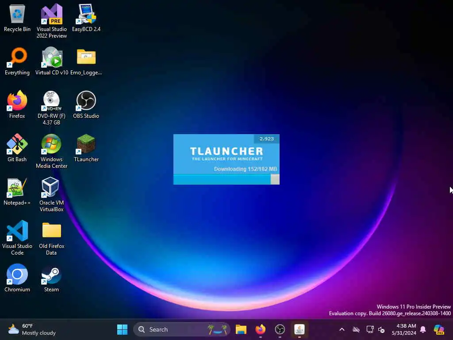Open EasyBCD 2.4 desktop shortcut
The height and width of the screenshot is (340, 453).
(x=86, y=18)
